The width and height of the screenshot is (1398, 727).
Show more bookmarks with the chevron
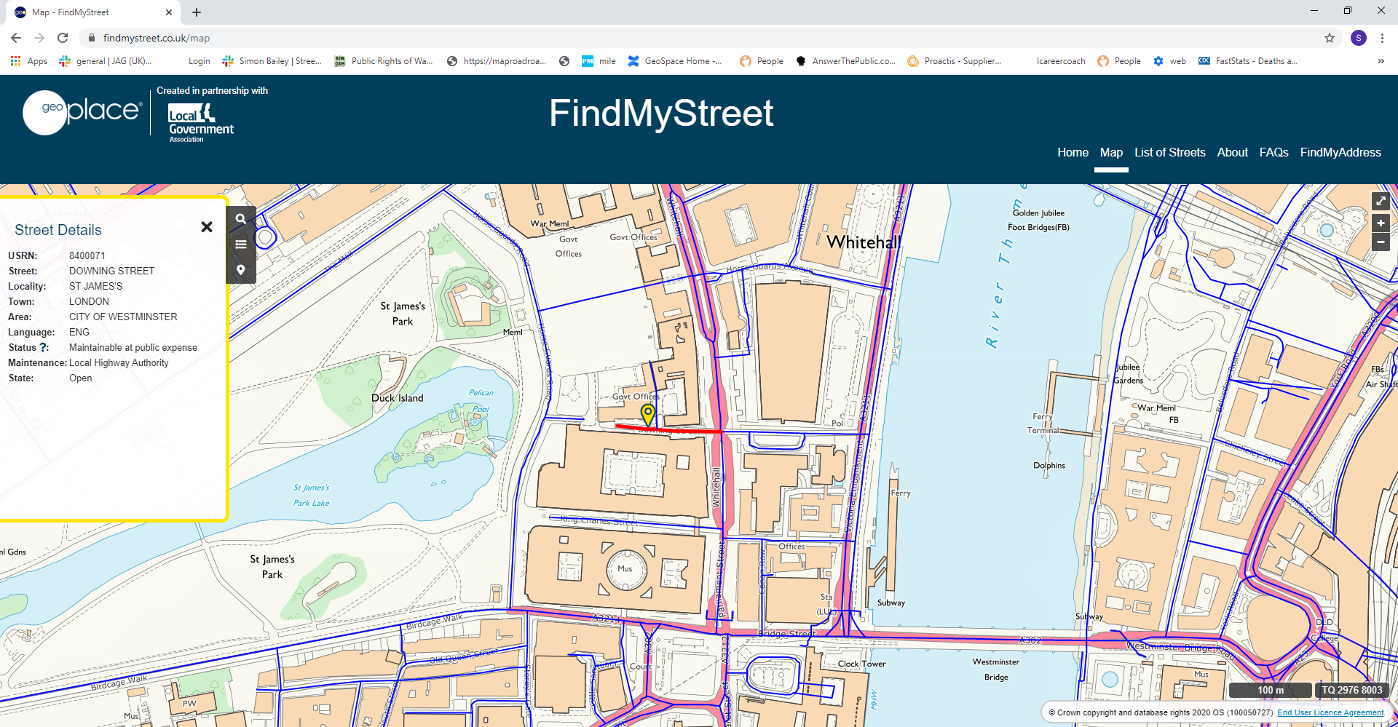click(1381, 61)
